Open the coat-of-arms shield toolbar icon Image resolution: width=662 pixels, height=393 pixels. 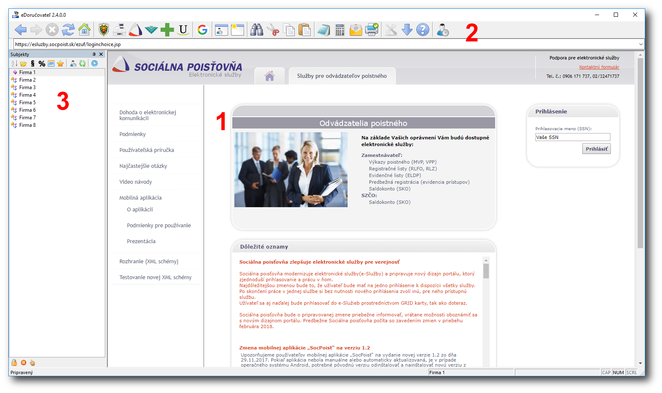(104, 30)
